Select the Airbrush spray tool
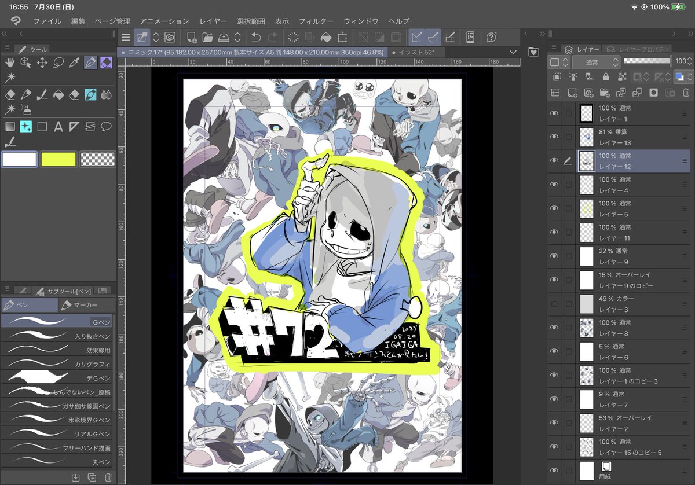Screen dimensions: 695x485 [25, 109]
